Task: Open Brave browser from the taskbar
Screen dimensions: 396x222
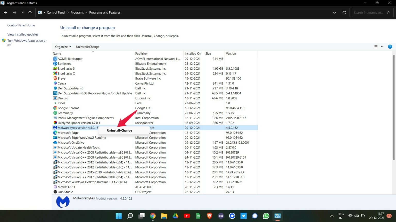Action: click(209, 216)
